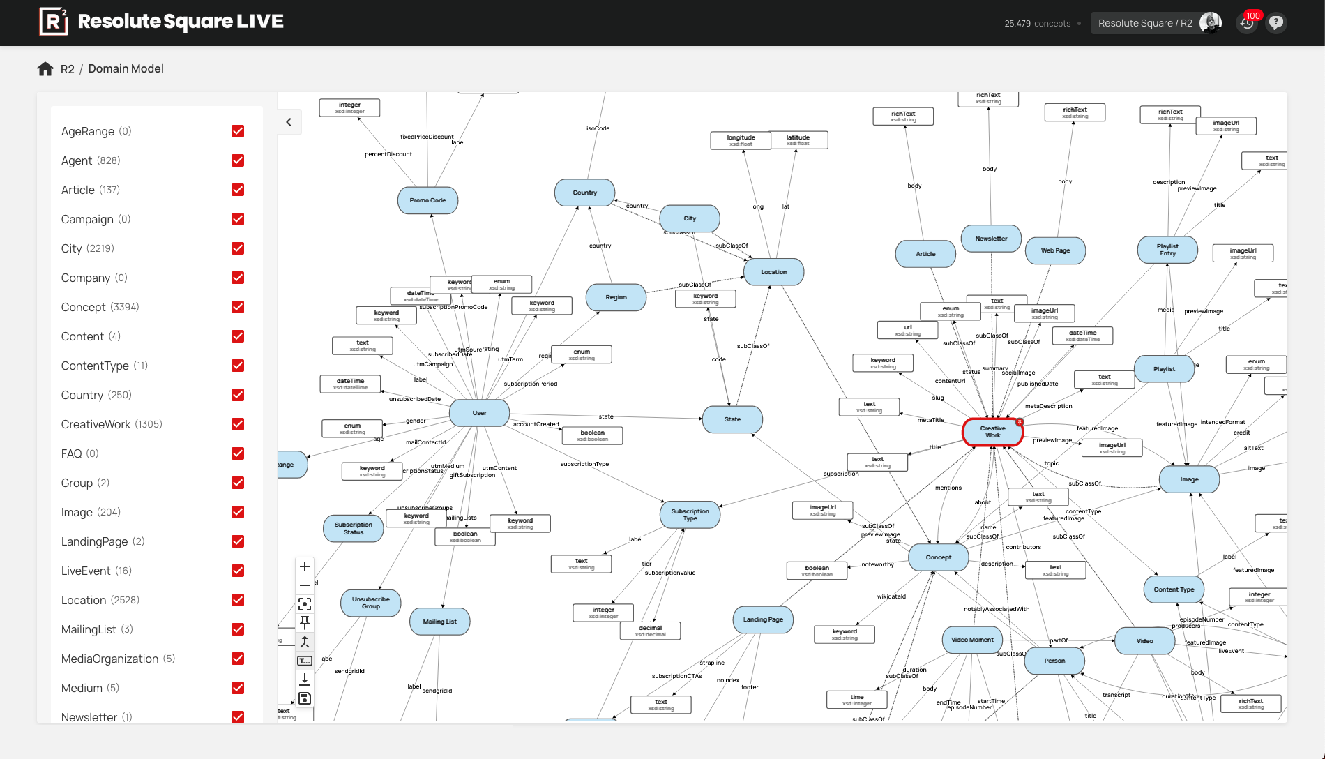This screenshot has height=759, width=1325.
Task: Toggle the Concept checkbox
Action: click(238, 307)
